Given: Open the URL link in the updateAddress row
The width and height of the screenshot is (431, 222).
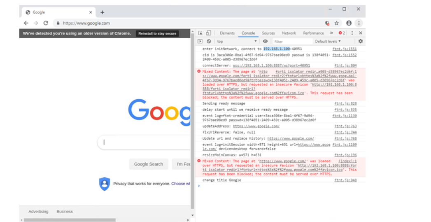Looking at the screenshot, I should 256,126.
